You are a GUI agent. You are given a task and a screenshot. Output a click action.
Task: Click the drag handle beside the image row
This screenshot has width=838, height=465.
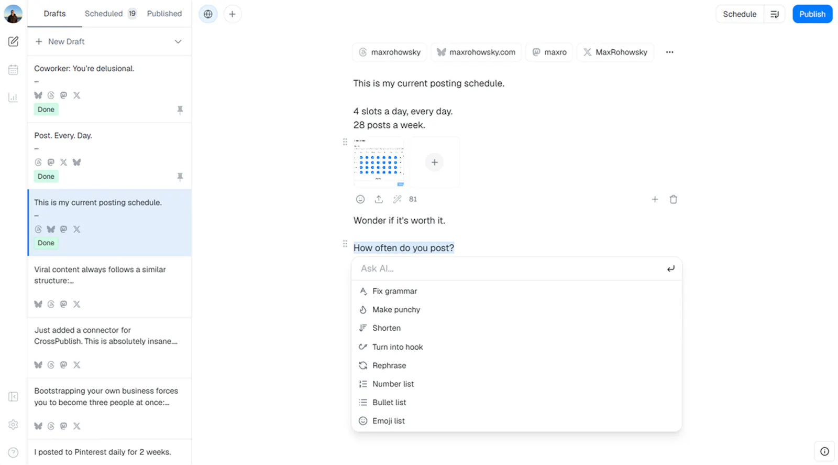pyautogui.click(x=345, y=142)
